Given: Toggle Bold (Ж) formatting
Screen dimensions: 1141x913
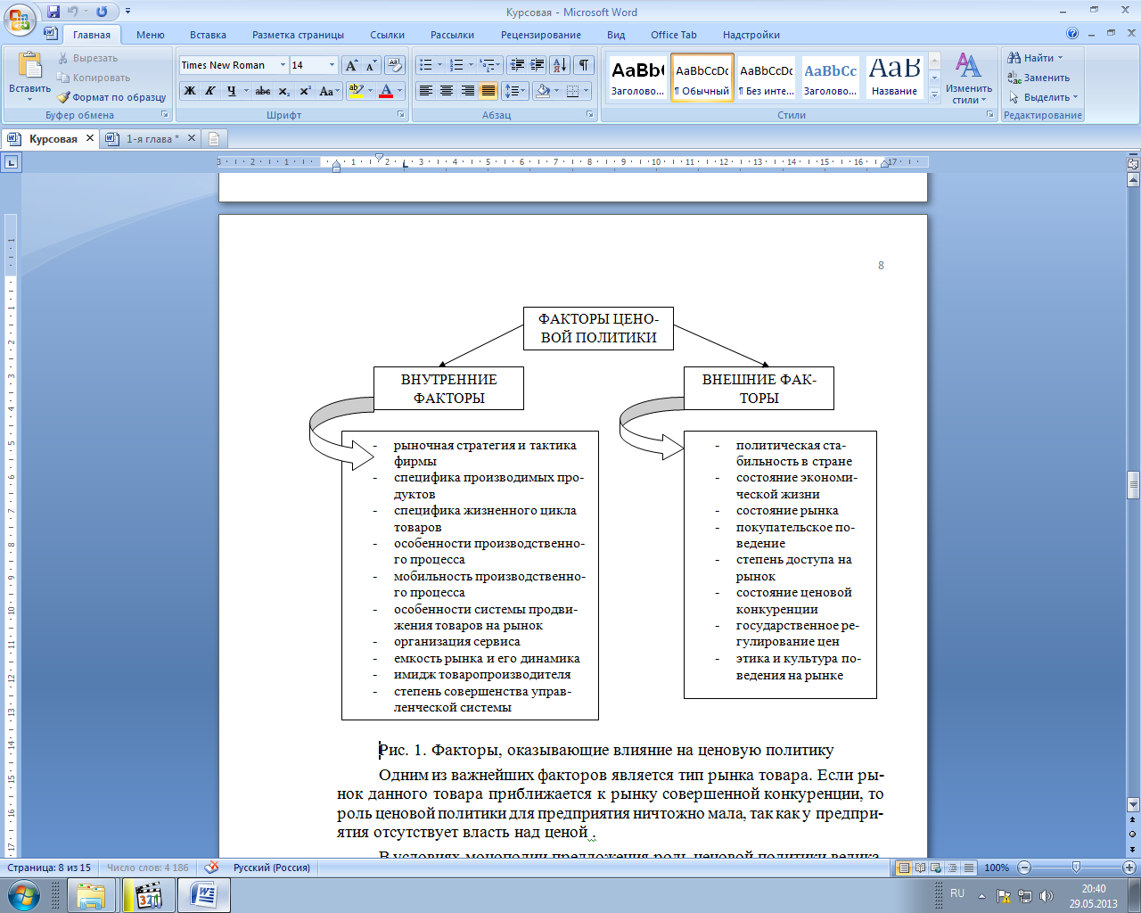Looking at the screenshot, I should tap(189, 91).
